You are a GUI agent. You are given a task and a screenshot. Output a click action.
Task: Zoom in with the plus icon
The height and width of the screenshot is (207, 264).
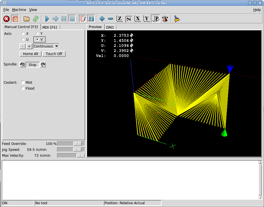click(102, 19)
